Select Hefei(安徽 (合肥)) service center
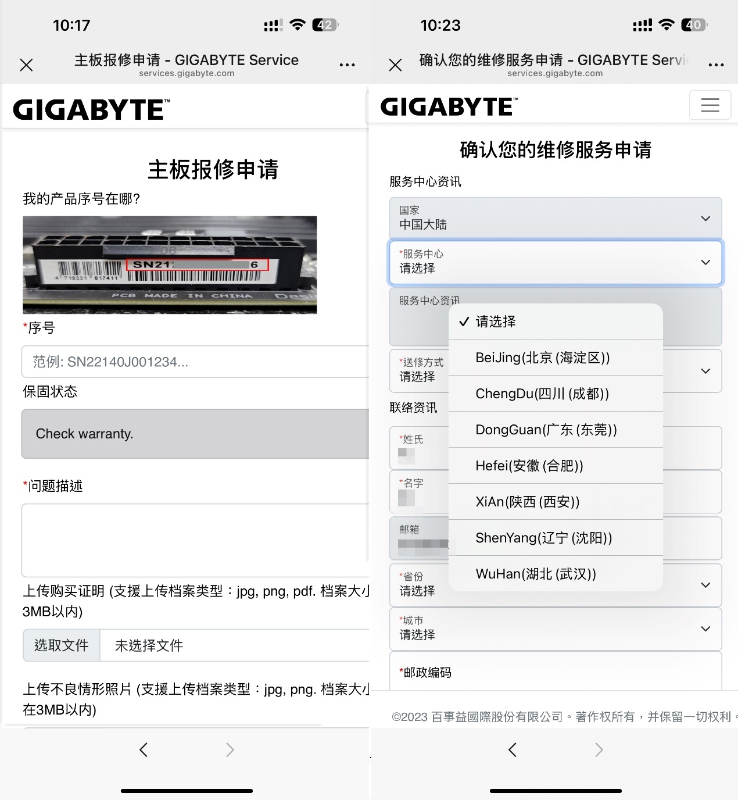 coord(556,466)
